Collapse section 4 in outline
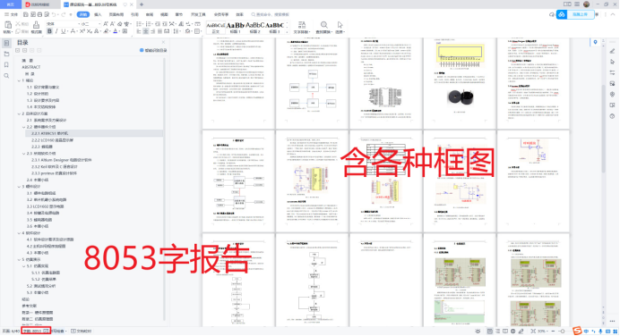The width and height of the screenshot is (620, 336). click(x=19, y=233)
